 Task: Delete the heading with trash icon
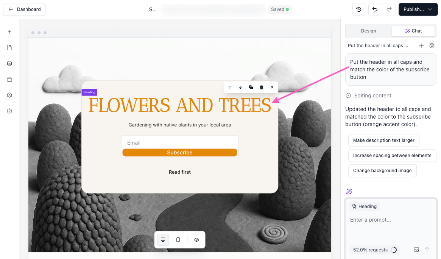point(261,87)
